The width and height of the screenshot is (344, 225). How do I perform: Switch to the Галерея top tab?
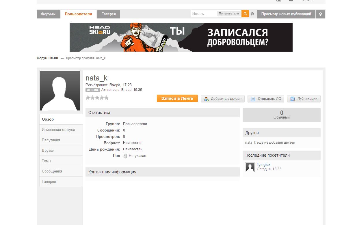click(109, 14)
